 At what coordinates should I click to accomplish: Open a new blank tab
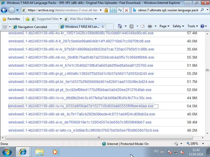(110, 27)
